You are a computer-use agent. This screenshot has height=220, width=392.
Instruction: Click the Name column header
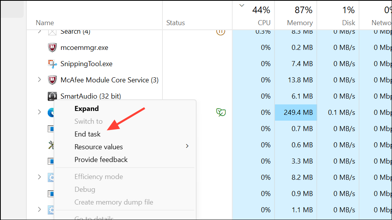pos(45,23)
